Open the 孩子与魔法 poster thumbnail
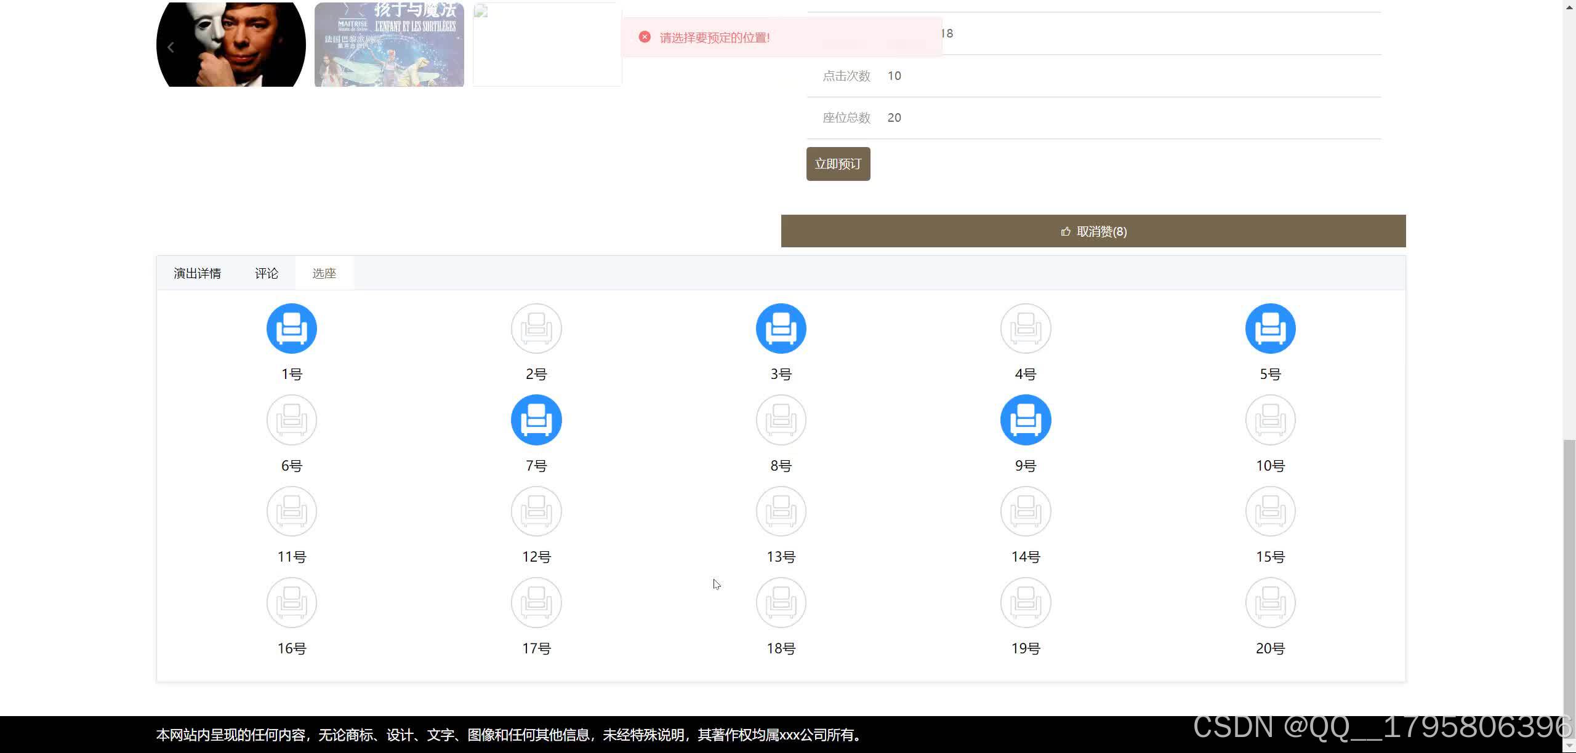This screenshot has width=1576, height=753. coord(389,44)
